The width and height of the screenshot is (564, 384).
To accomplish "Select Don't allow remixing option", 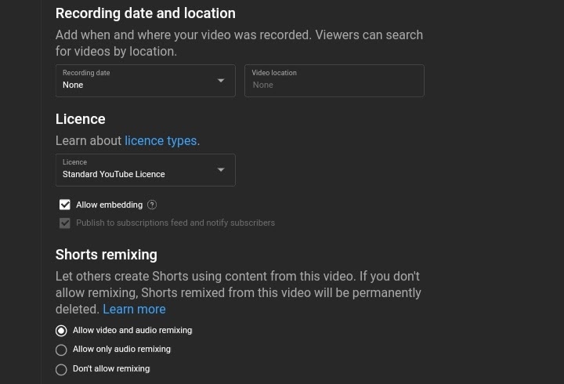I will (x=61, y=369).
